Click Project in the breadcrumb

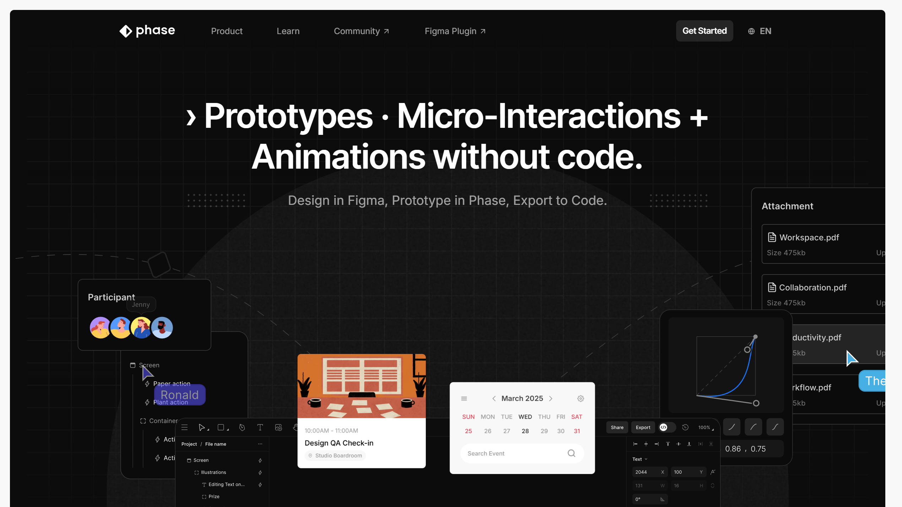(x=189, y=444)
